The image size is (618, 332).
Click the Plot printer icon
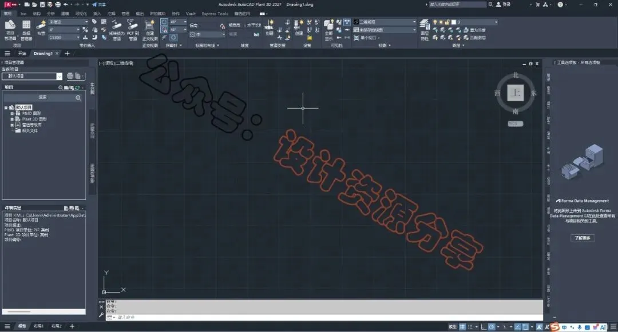pyautogui.click(x=58, y=5)
